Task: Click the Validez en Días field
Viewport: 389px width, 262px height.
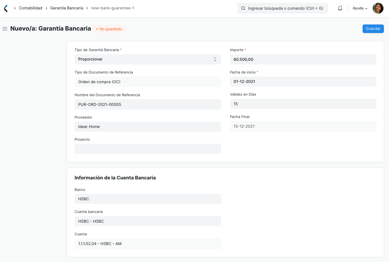Action: pyautogui.click(x=303, y=104)
